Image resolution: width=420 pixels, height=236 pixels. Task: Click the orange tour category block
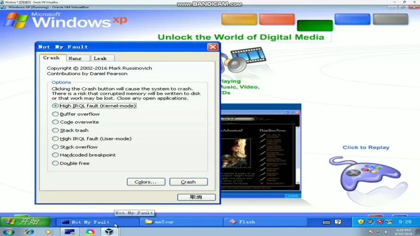[277, 19]
